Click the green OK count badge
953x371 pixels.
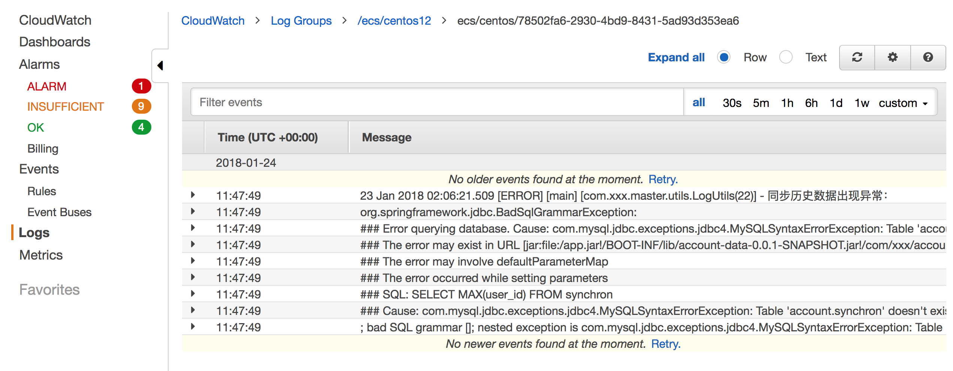coord(141,127)
